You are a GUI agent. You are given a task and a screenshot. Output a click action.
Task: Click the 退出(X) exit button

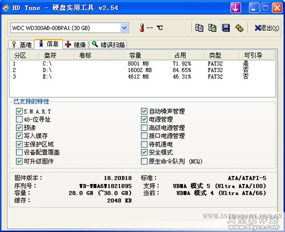pos(267,28)
